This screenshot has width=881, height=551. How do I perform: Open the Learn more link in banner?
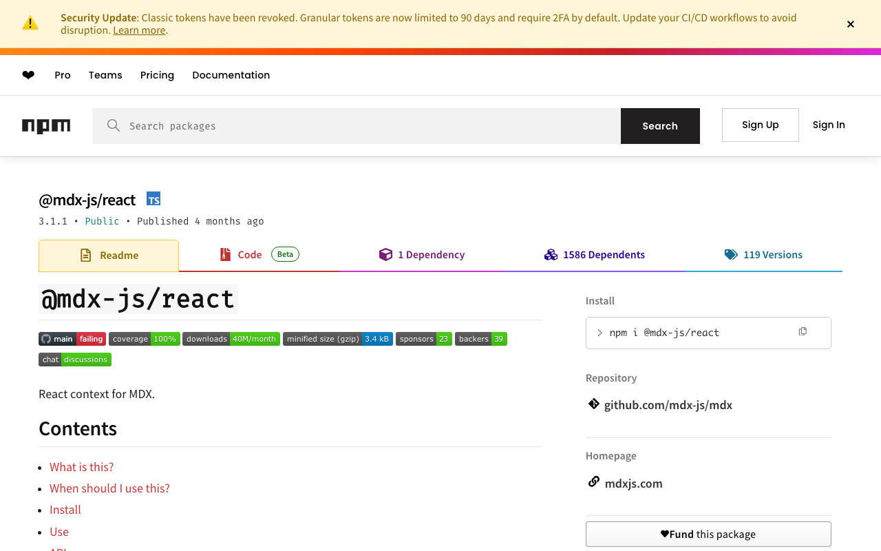point(139,30)
